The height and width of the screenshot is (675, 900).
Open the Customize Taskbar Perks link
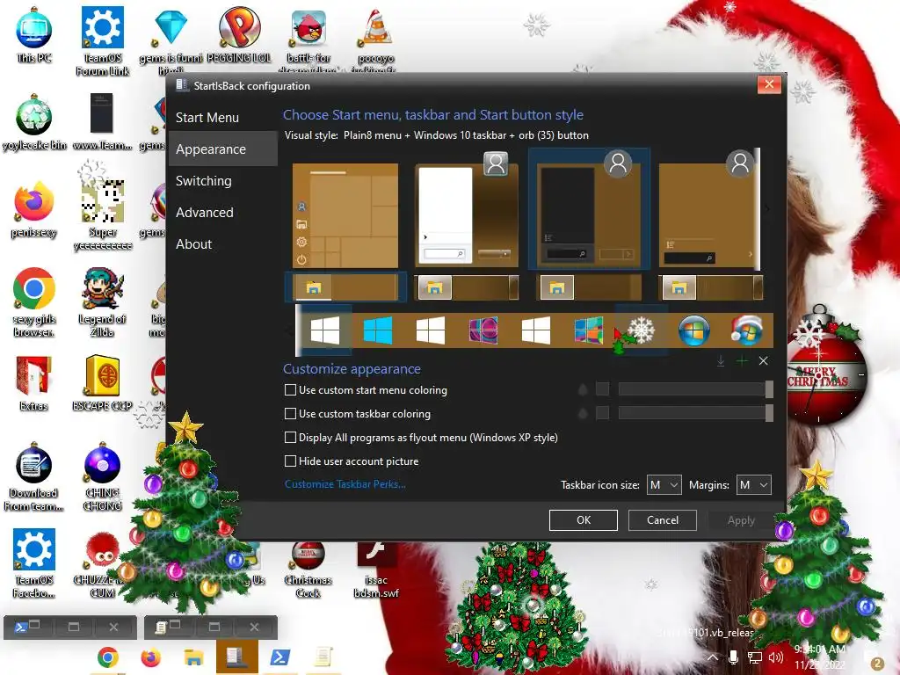(345, 484)
